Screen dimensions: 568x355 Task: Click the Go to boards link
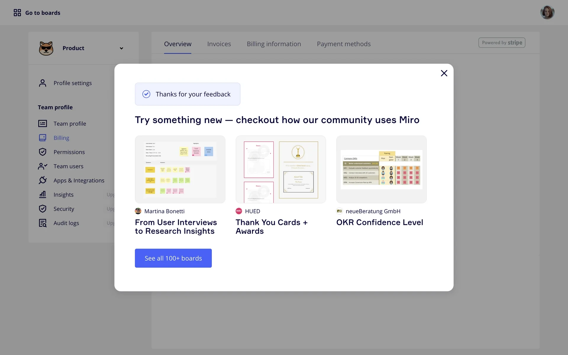[x=43, y=13]
